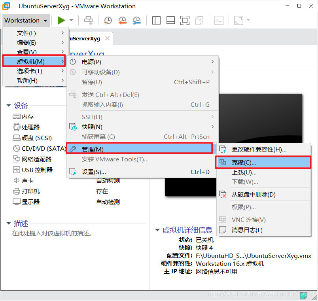318x301 pixels.
Task: Click the green power-on play button
Action: (x=61, y=20)
